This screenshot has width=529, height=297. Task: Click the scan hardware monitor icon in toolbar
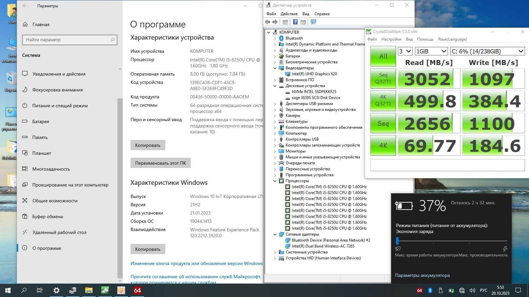pyautogui.click(x=313, y=22)
